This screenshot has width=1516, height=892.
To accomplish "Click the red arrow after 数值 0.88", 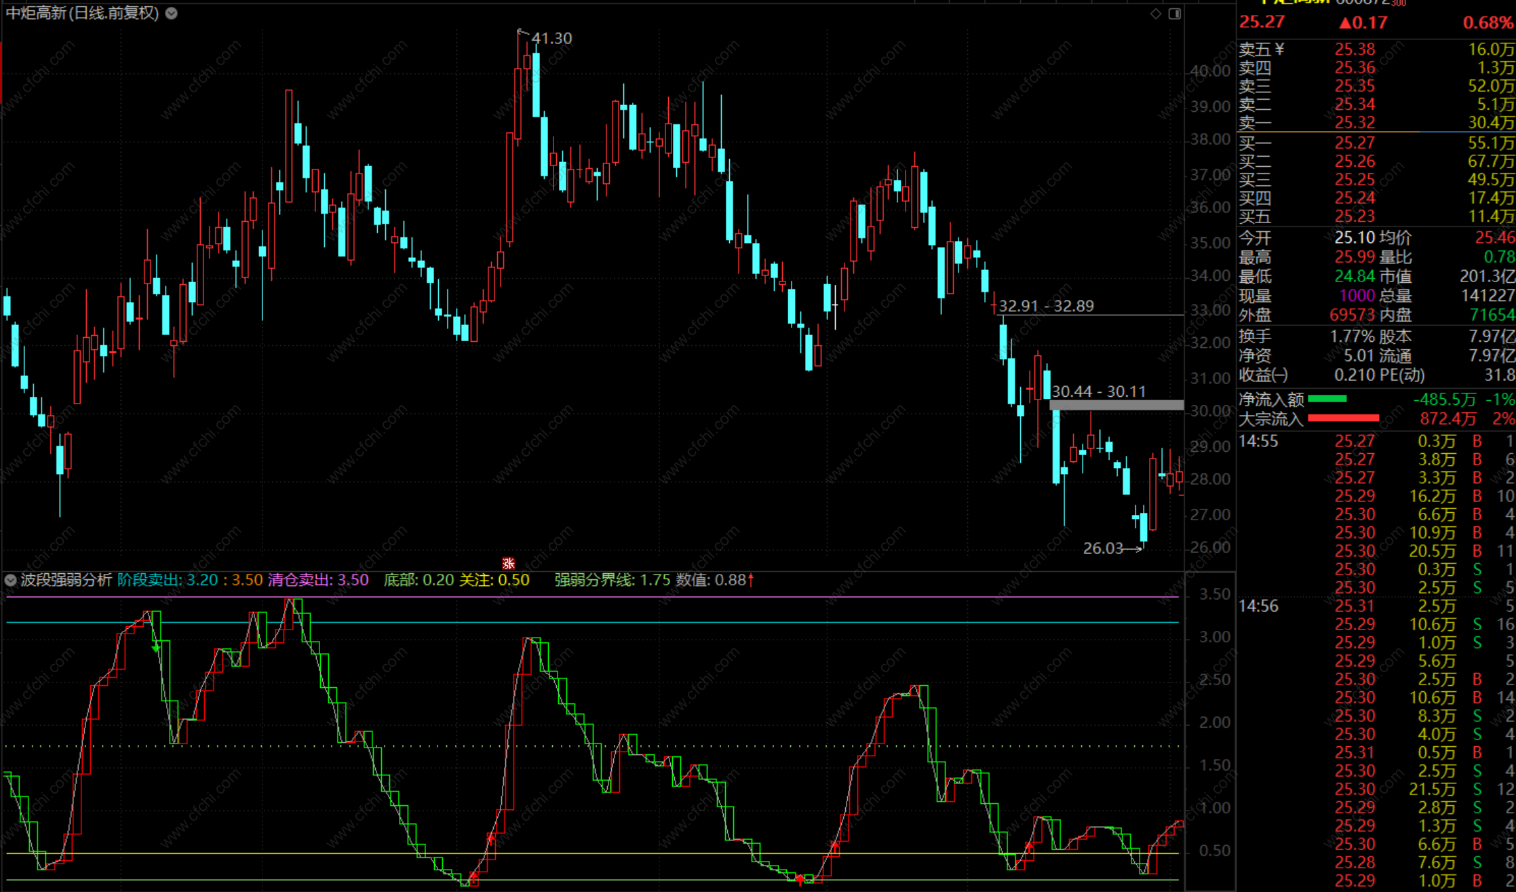I will [x=751, y=580].
